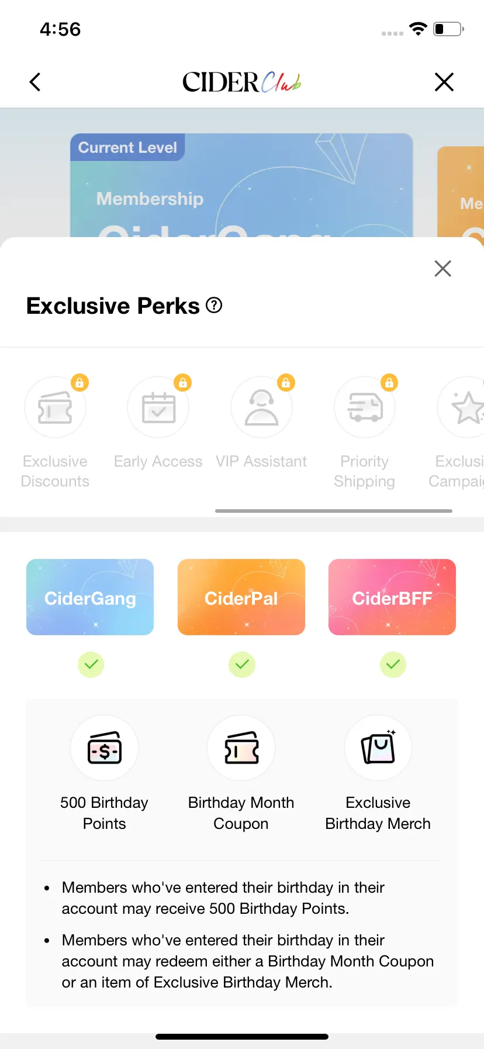This screenshot has width=484, height=1049.
Task: Open the VIP Assistant headset icon
Action: pos(261,407)
